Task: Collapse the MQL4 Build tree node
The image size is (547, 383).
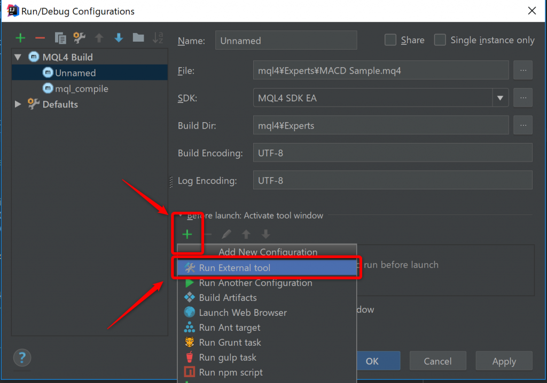Action: 18,57
